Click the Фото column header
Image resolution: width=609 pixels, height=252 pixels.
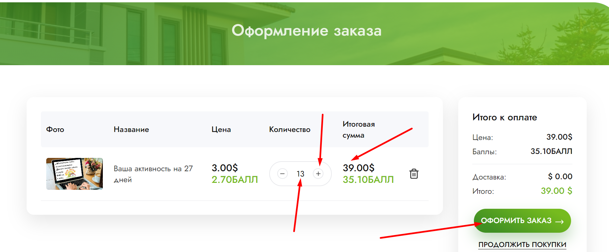[x=55, y=129]
